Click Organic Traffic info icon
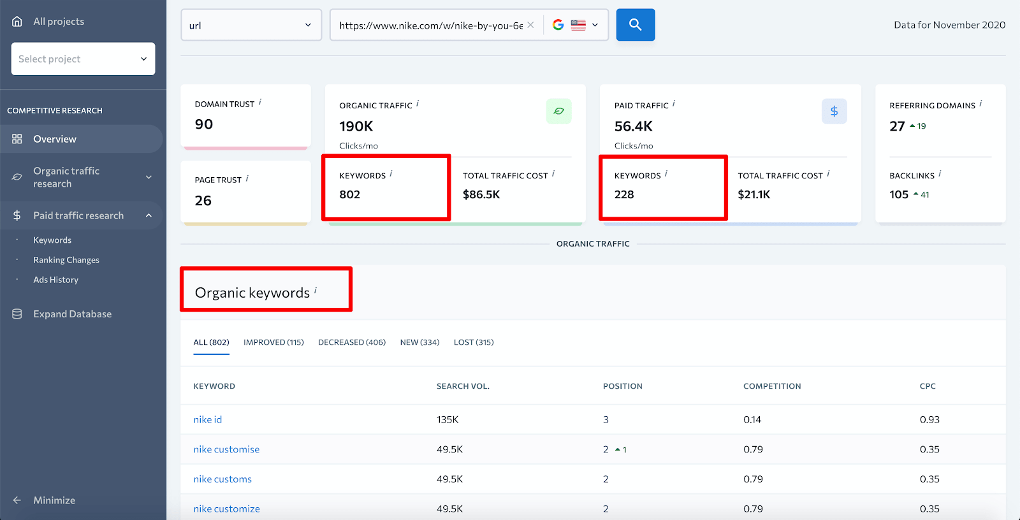 418,103
